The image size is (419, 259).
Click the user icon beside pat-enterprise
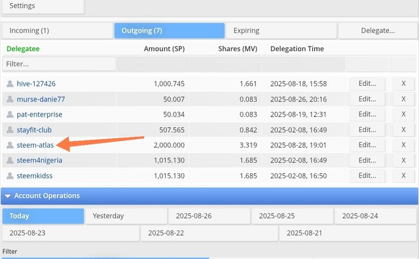coord(10,115)
